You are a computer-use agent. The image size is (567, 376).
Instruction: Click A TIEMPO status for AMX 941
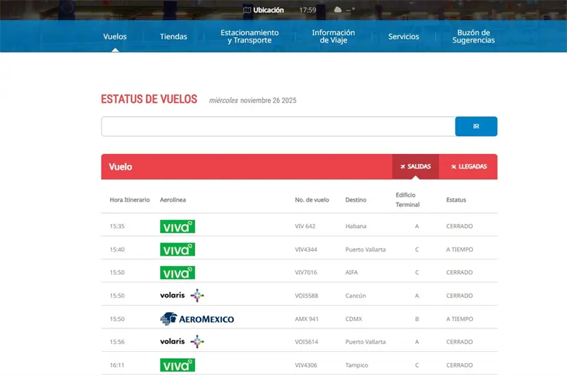click(x=460, y=319)
